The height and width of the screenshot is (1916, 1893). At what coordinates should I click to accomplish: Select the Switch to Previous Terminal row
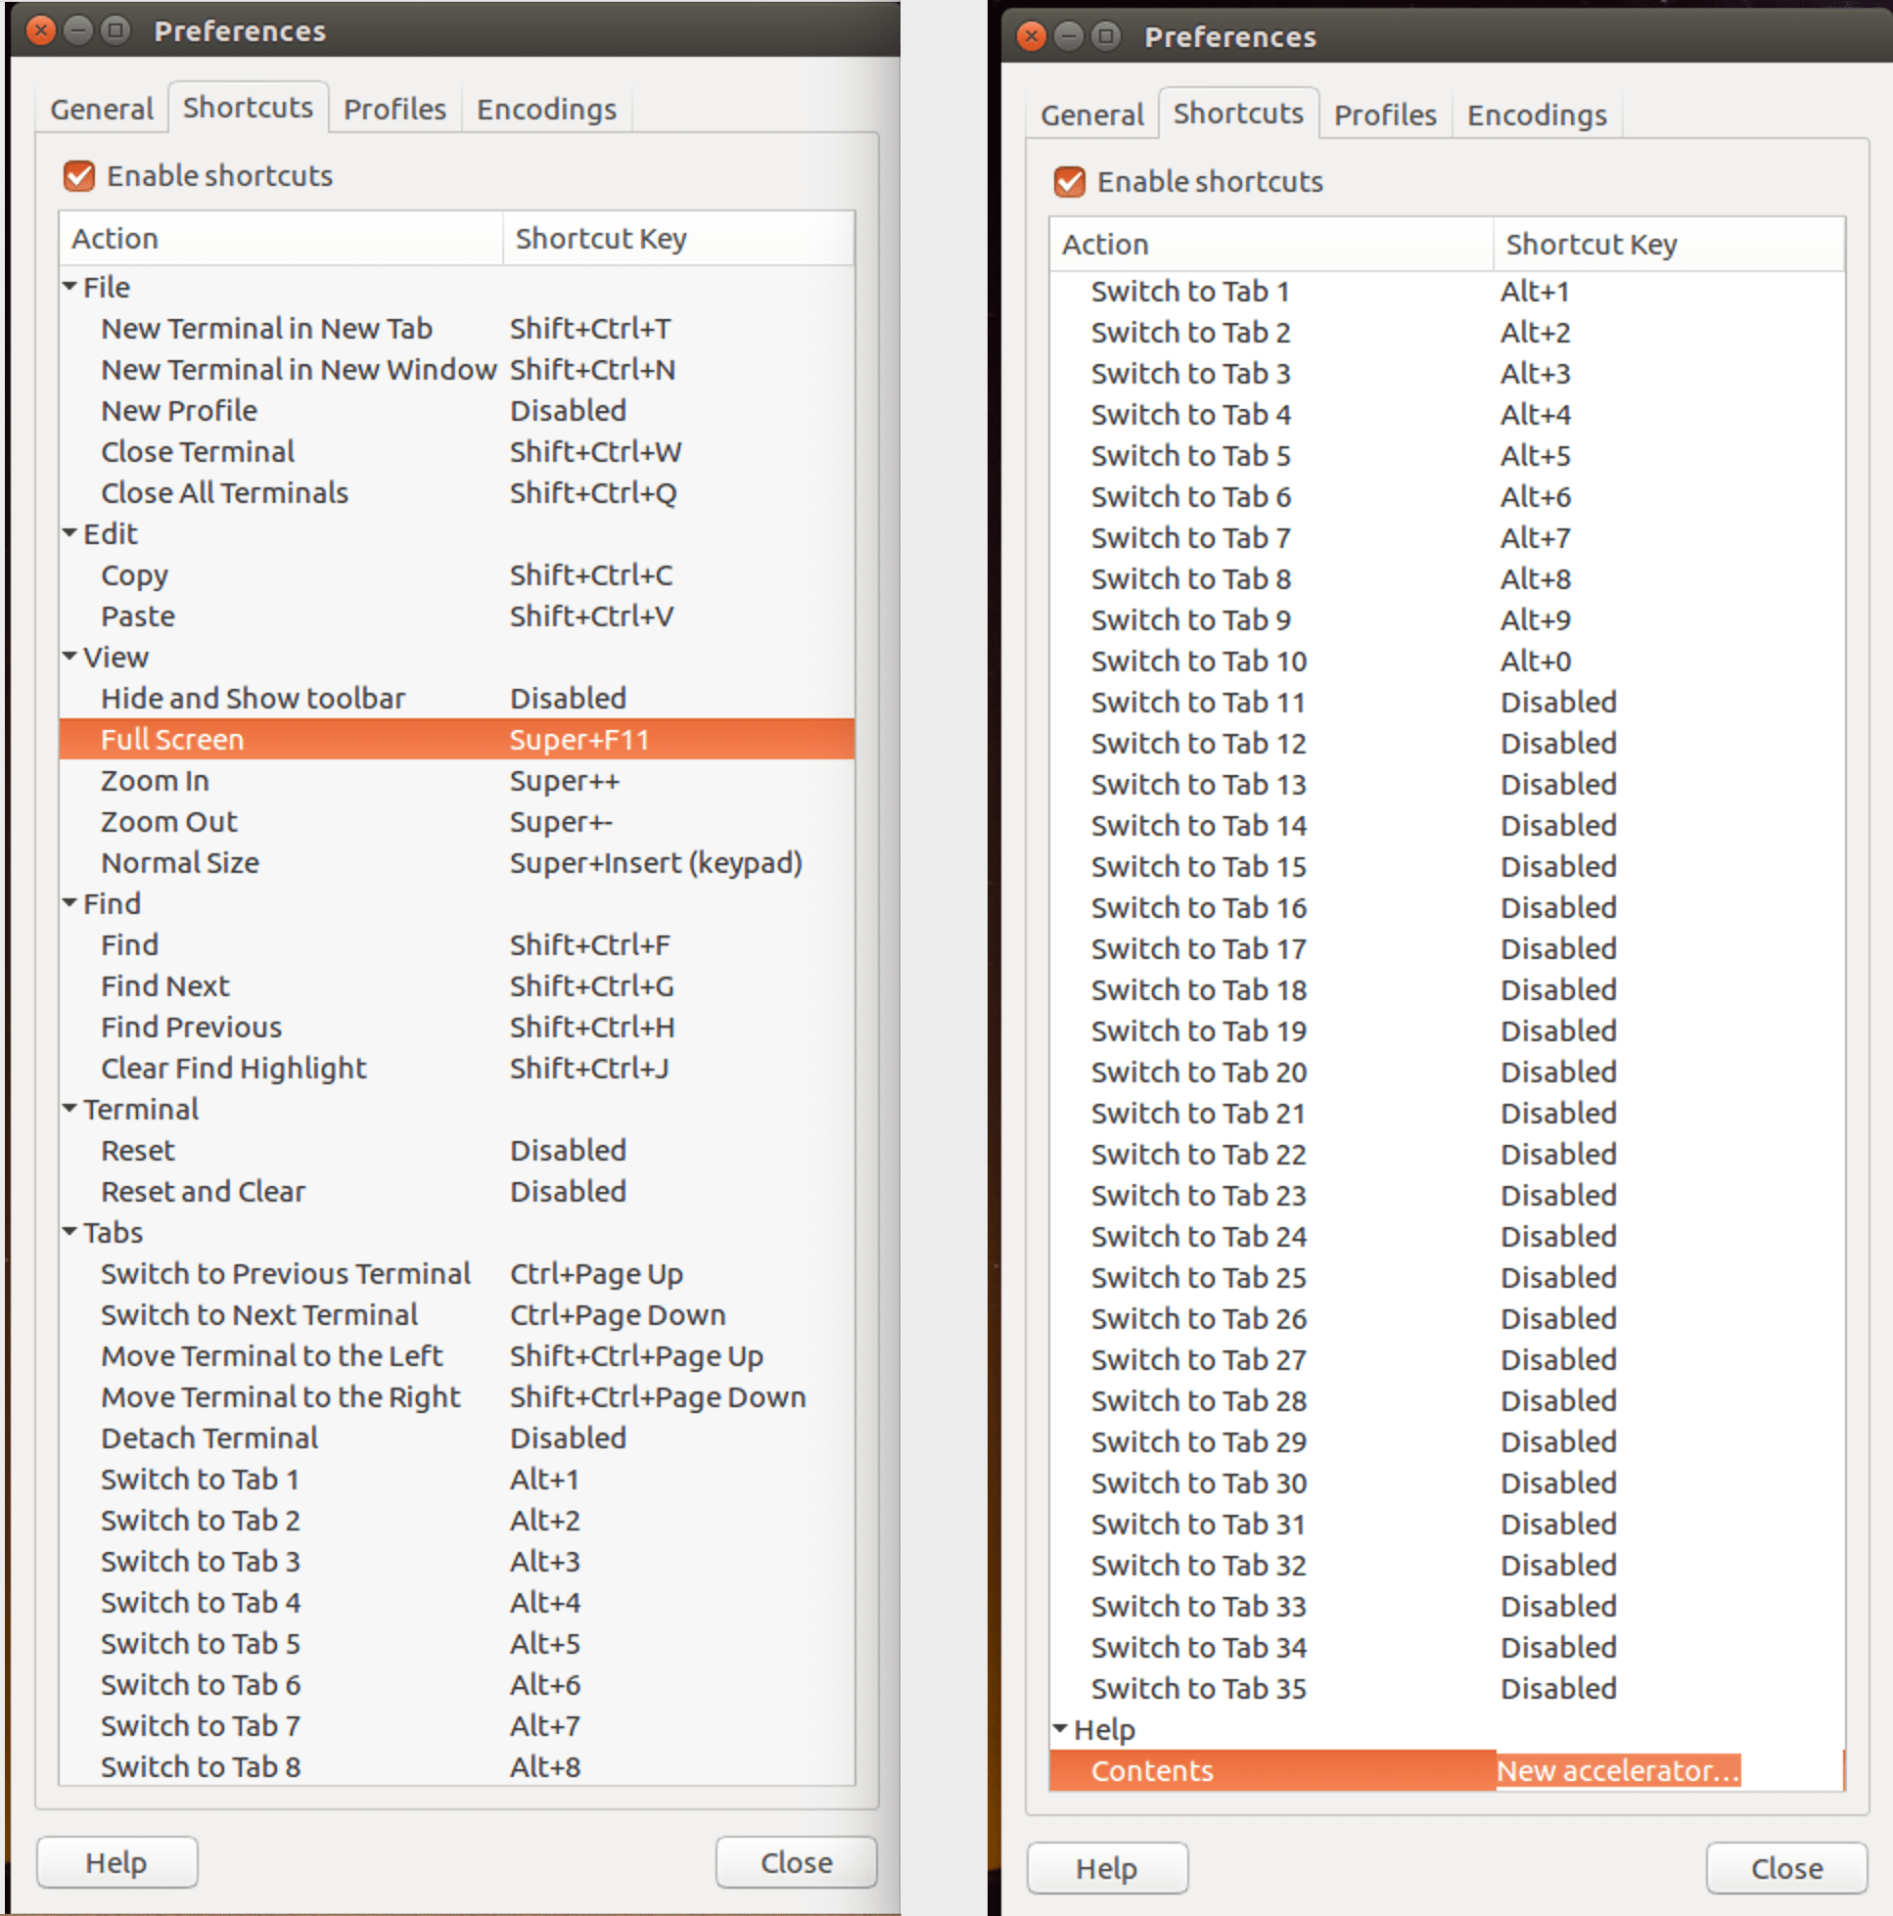pos(456,1273)
